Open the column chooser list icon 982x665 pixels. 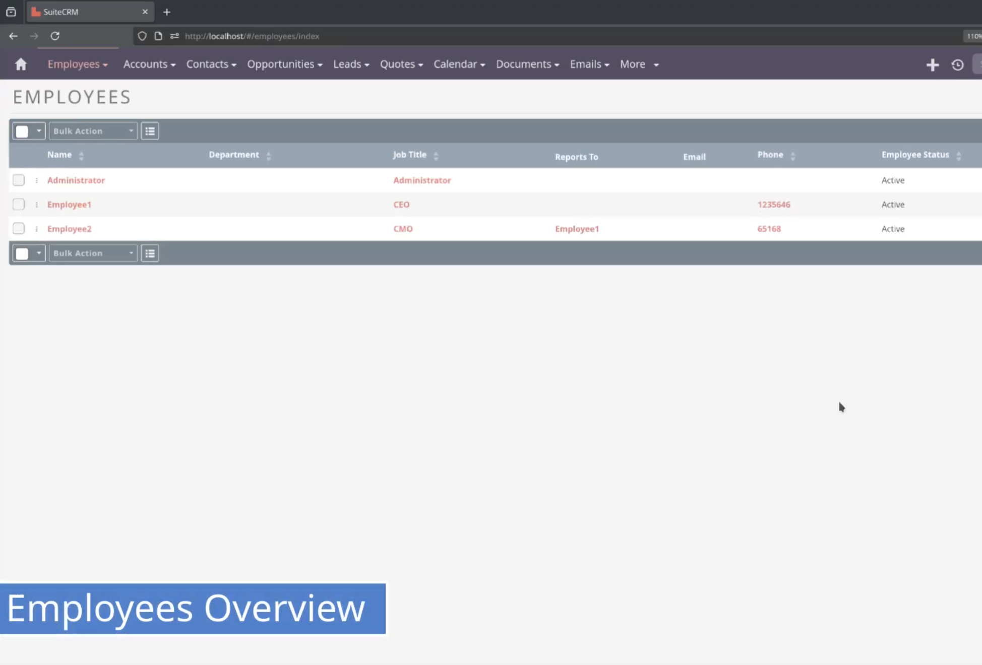pos(150,130)
